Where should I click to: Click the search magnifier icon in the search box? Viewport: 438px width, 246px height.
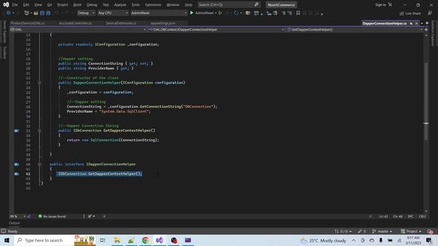(257, 5)
